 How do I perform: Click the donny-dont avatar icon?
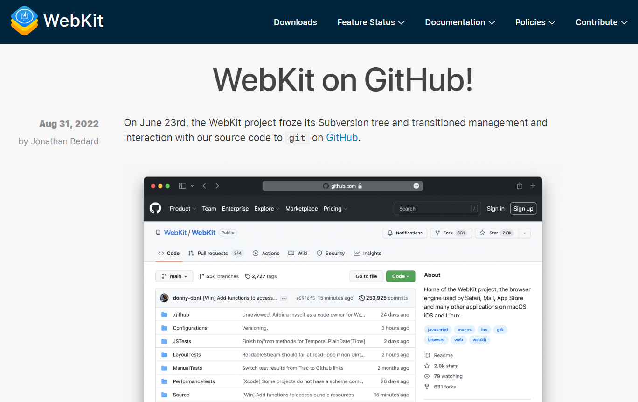pos(164,298)
